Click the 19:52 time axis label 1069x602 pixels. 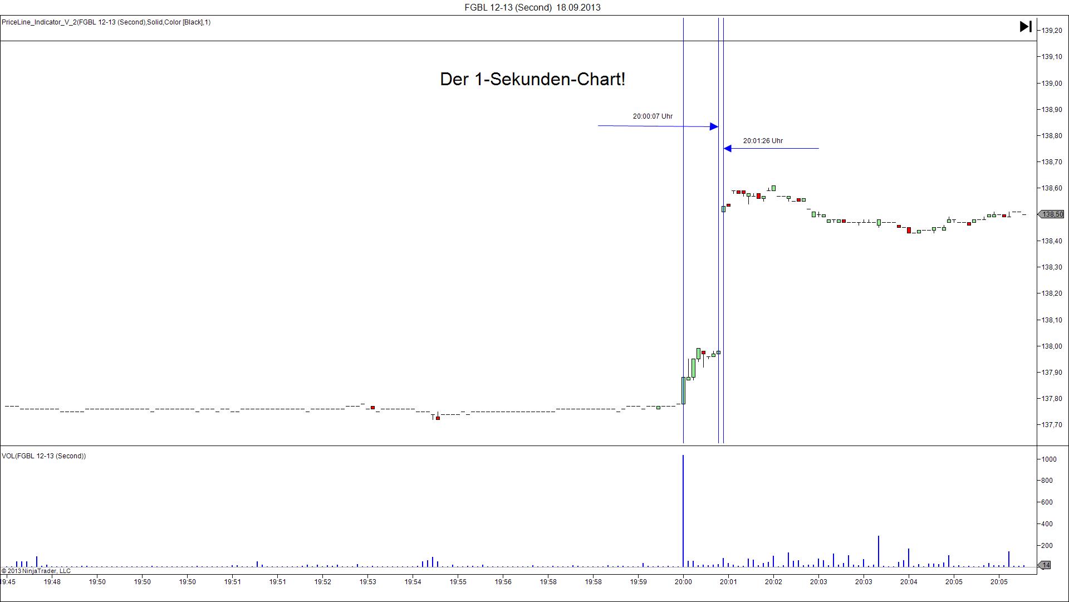coord(323,582)
